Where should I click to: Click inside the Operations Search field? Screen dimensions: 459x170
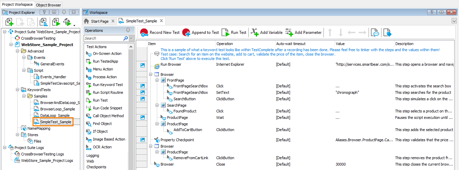click(103, 38)
